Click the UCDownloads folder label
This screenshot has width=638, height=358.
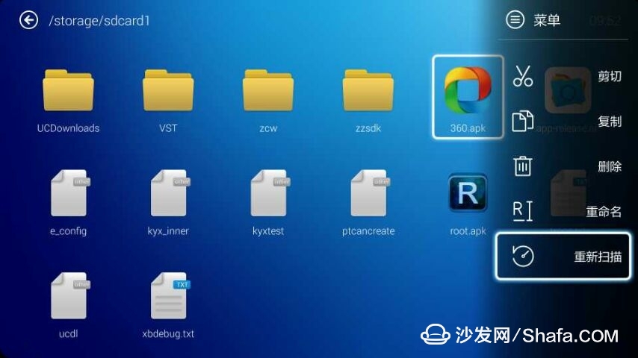pyautogui.click(x=69, y=128)
